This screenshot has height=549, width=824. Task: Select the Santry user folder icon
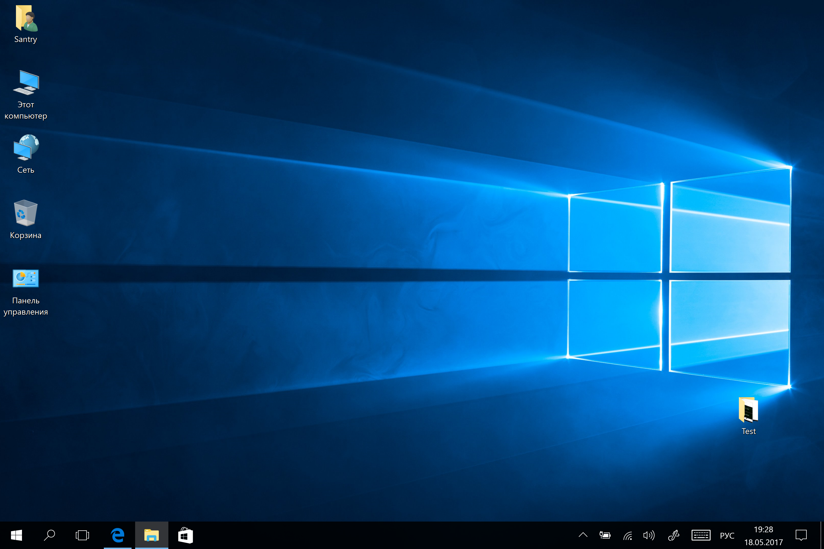pos(26,18)
